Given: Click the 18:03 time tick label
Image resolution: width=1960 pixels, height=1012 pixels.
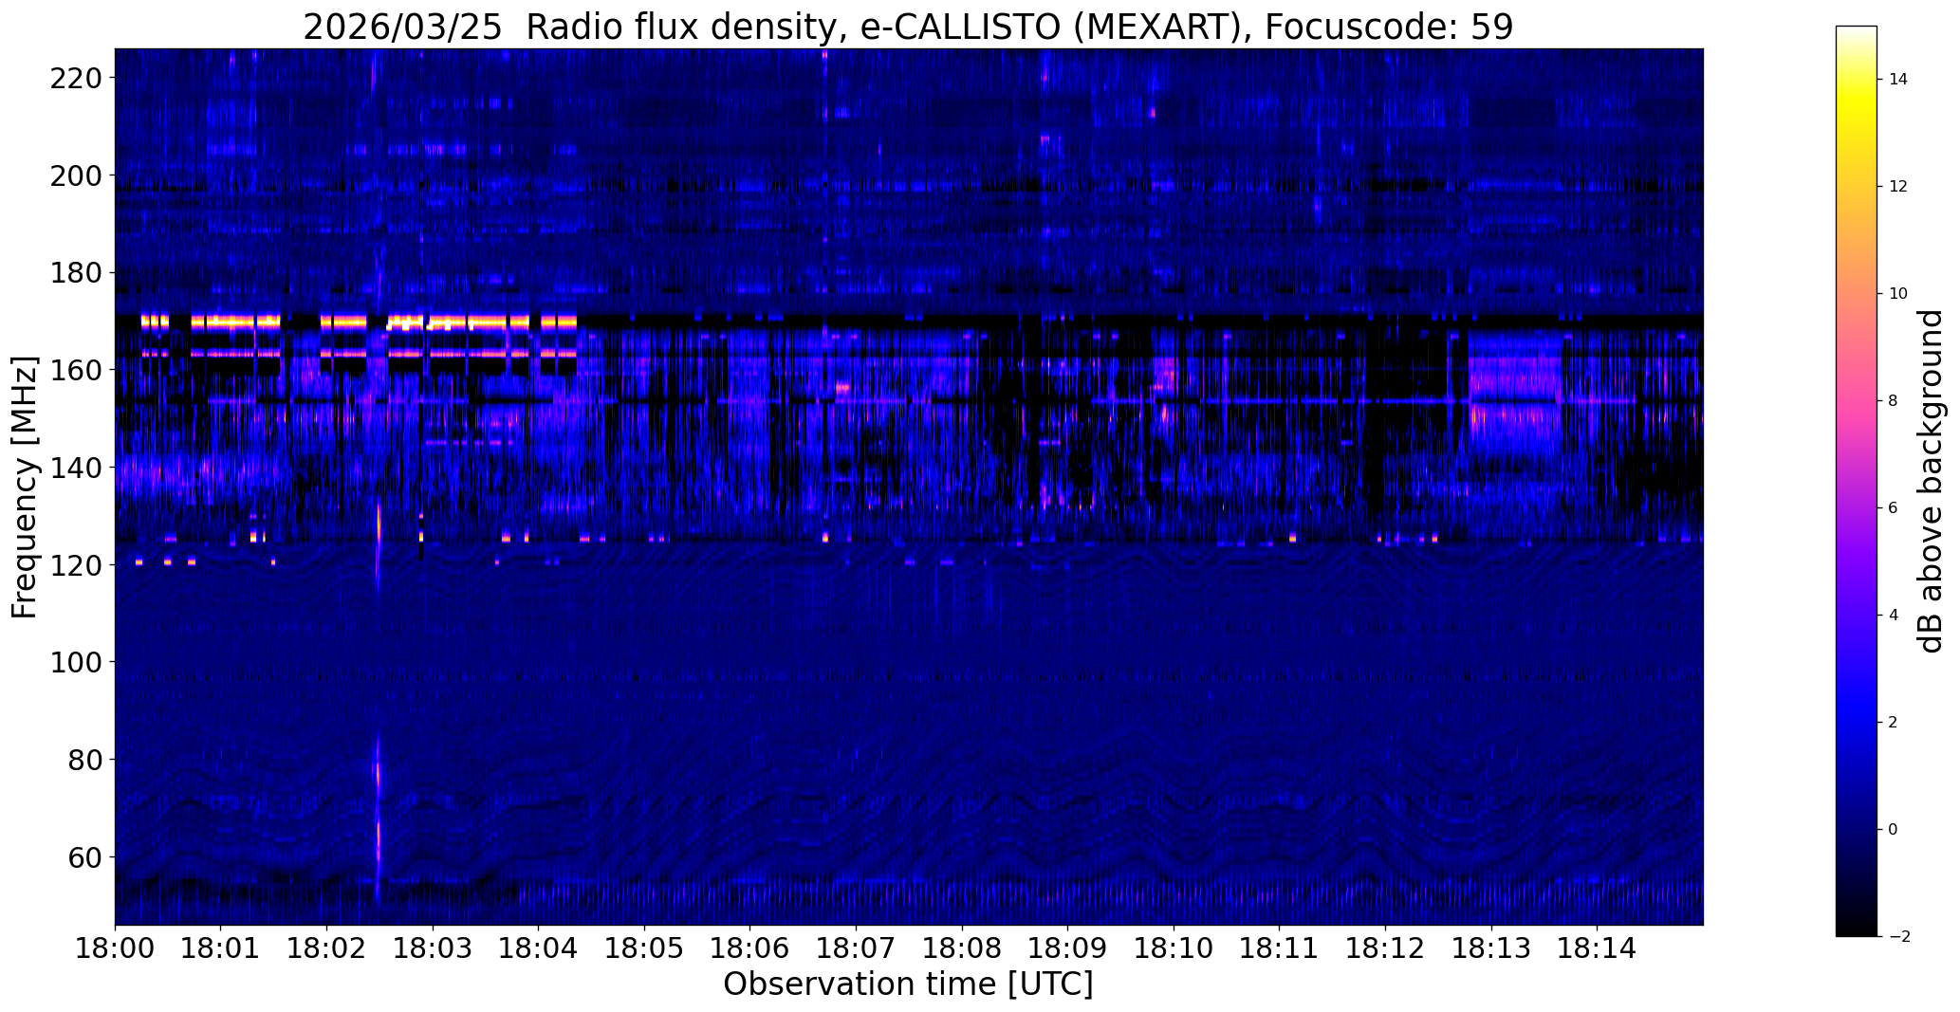Looking at the screenshot, I should [433, 949].
